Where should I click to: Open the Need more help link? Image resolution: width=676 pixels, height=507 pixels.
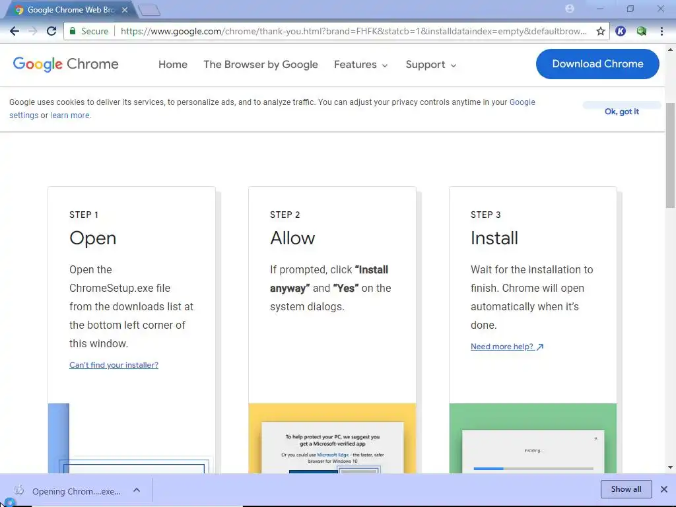point(502,347)
